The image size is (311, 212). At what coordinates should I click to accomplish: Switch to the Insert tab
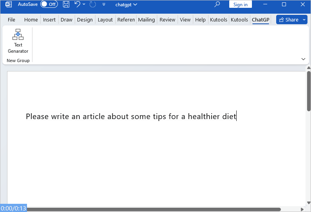point(49,20)
